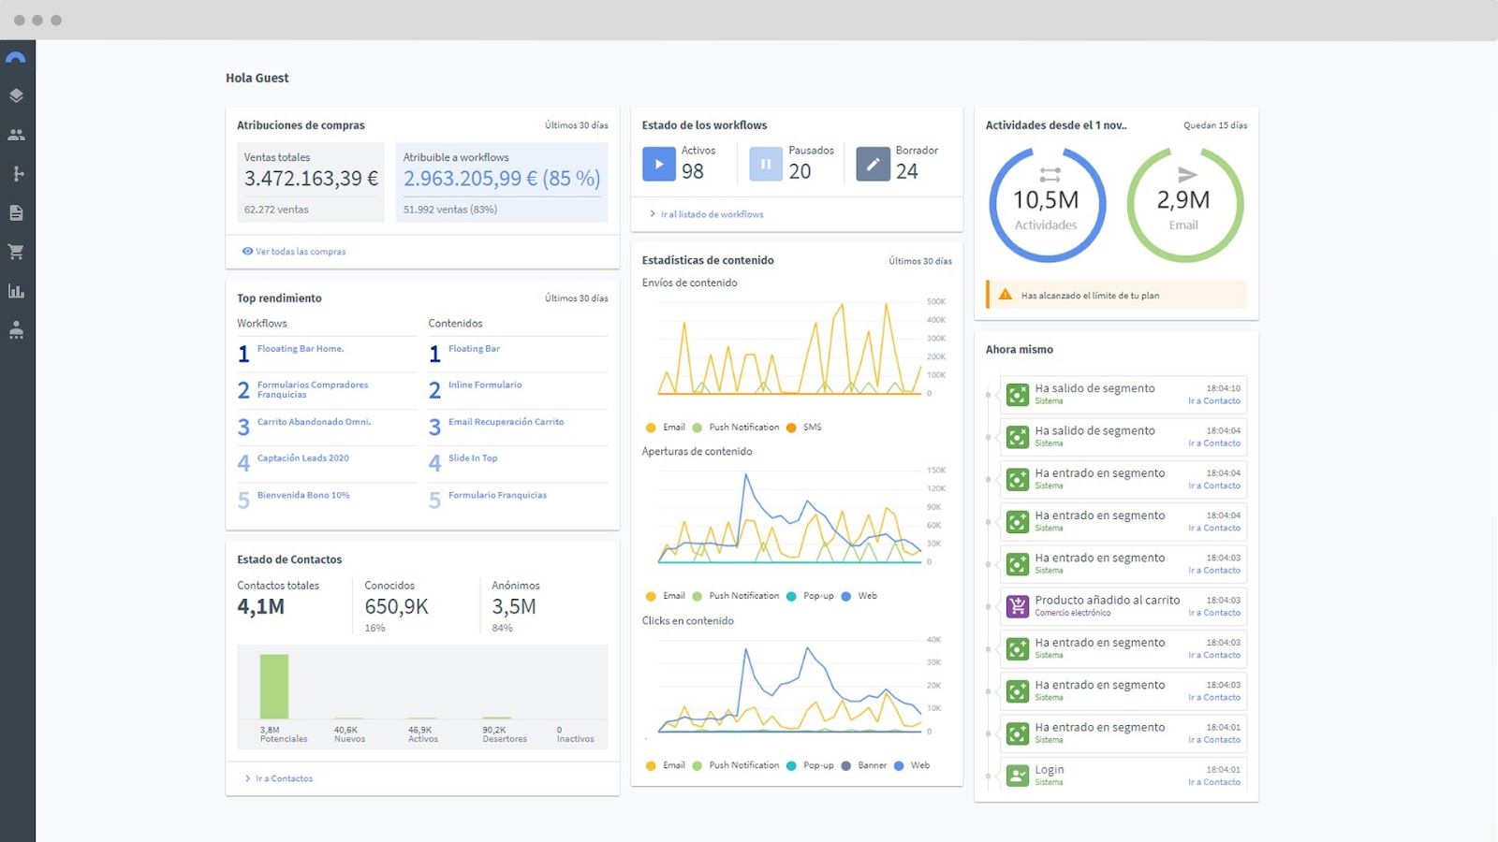Click the 10,5M Actividades circle gauge
This screenshot has height=842, width=1498.
[x=1047, y=205]
